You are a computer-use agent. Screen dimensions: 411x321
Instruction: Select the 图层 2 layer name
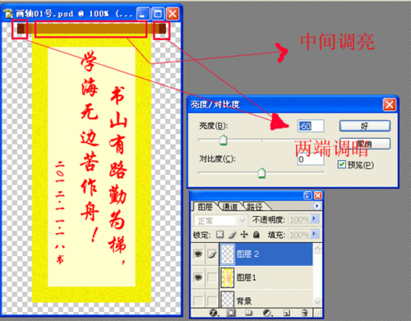pos(247,255)
